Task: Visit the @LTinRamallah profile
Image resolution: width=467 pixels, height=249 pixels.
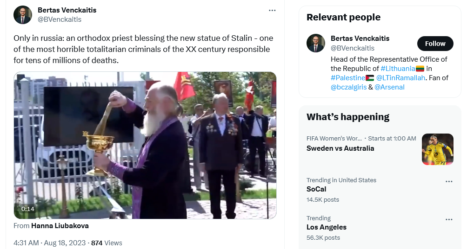Action: point(400,78)
